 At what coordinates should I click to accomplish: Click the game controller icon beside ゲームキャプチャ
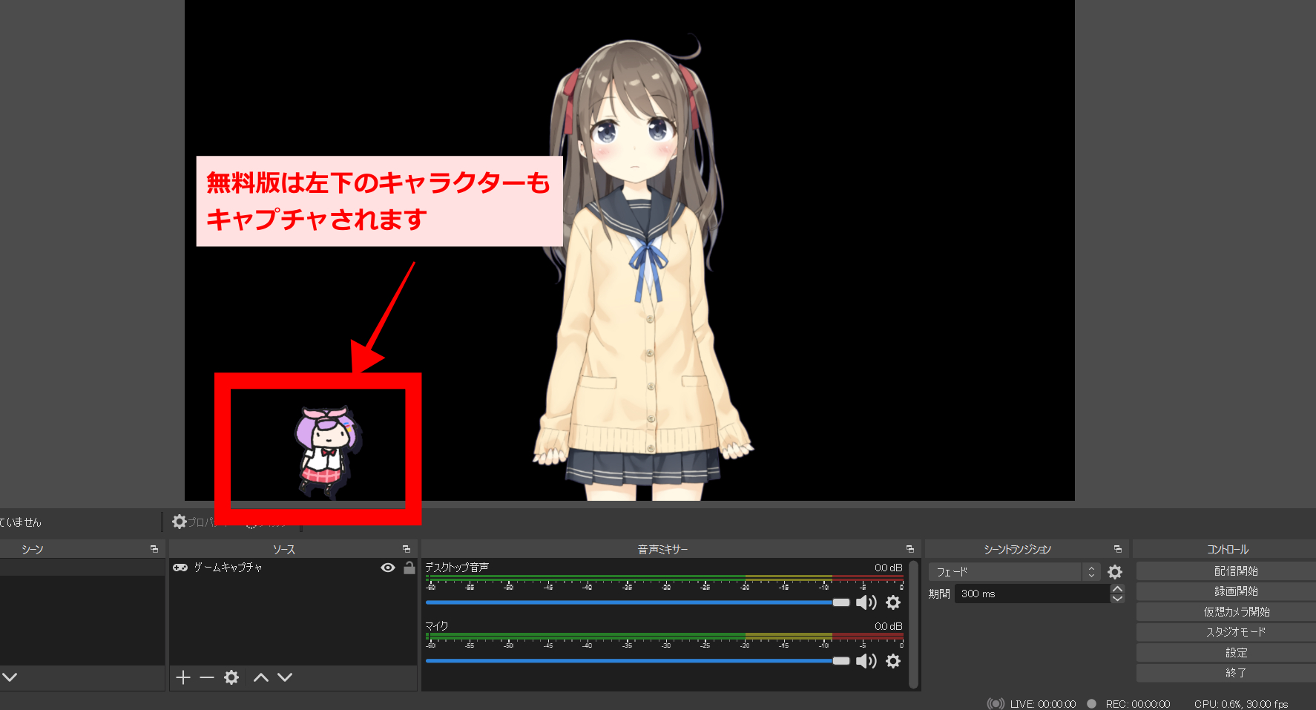(x=180, y=568)
